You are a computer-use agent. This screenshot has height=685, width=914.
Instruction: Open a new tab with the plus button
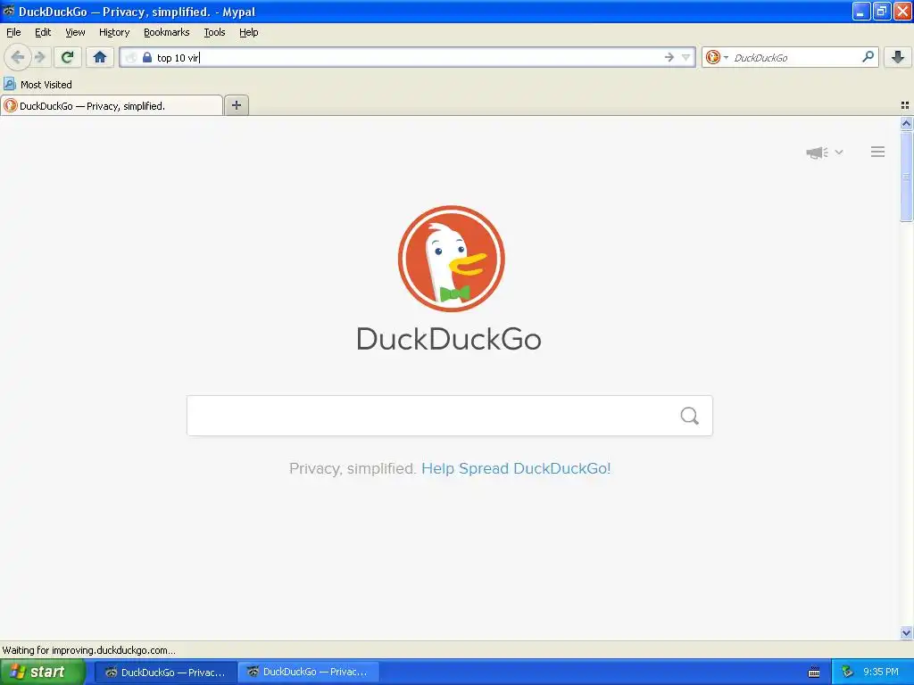(x=236, y=105)
